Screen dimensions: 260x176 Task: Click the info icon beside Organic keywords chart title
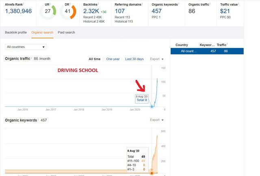[x=39, y=120]
